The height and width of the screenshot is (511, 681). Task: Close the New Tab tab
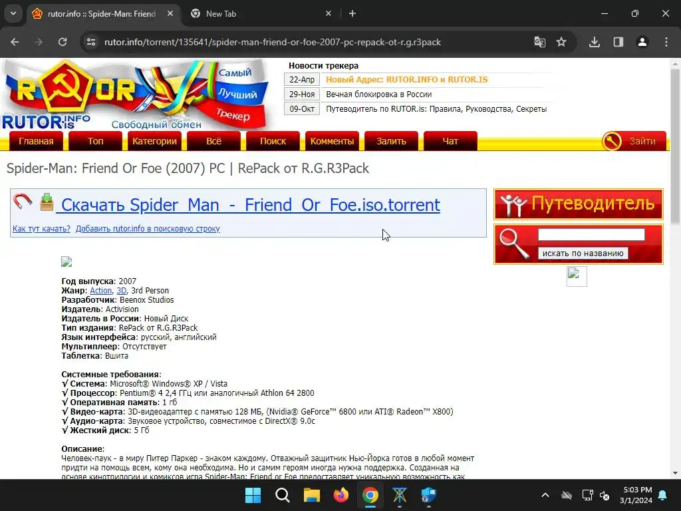[x=329, y=14]
